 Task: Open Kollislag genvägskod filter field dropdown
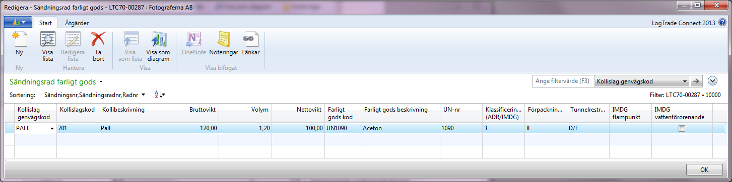tap(685, 81)
